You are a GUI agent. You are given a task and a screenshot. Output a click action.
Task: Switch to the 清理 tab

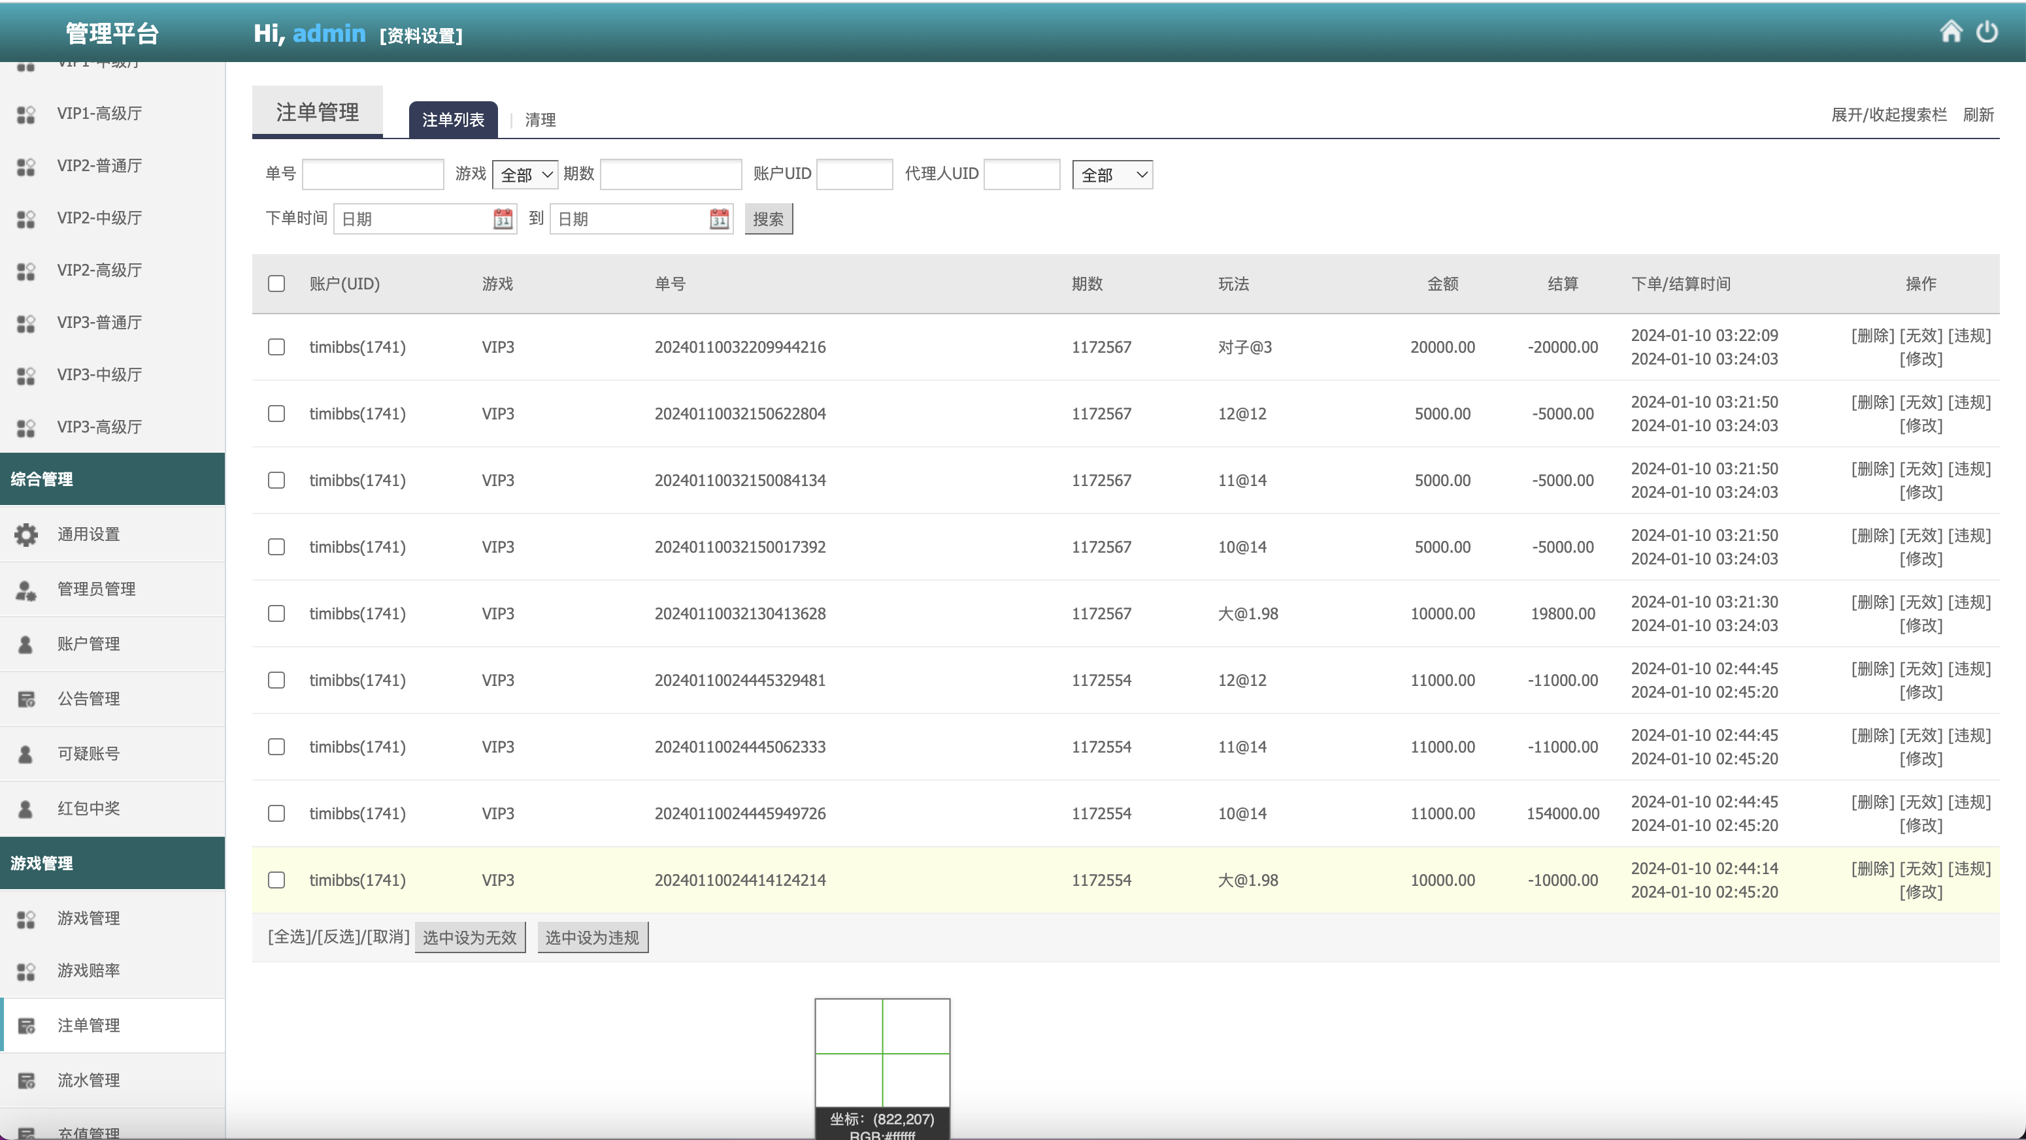click(x=540, y=120)
